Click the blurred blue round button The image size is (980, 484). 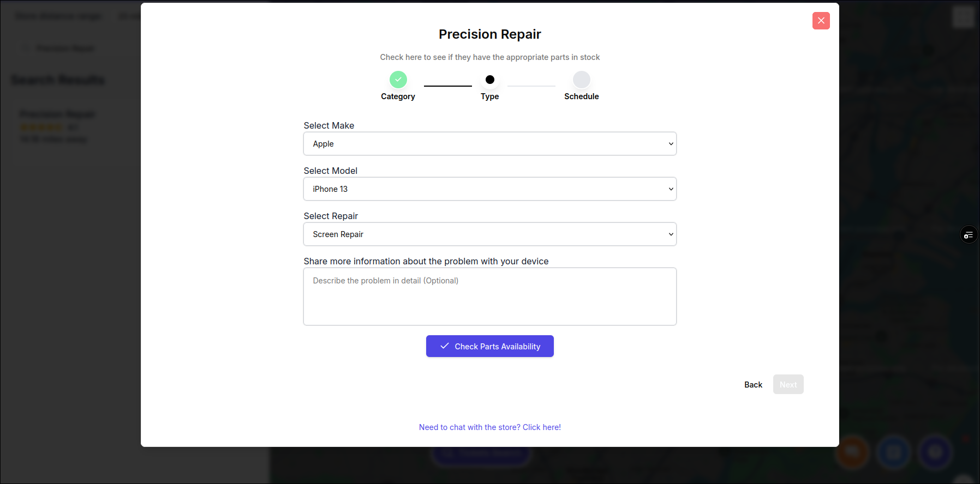point(894,452)
